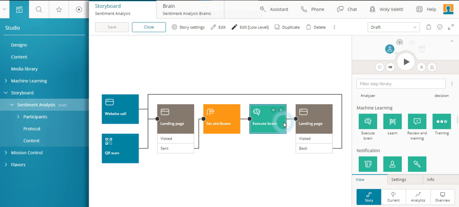Open the Chat panel
459x207 pixels.
(347, 9)
